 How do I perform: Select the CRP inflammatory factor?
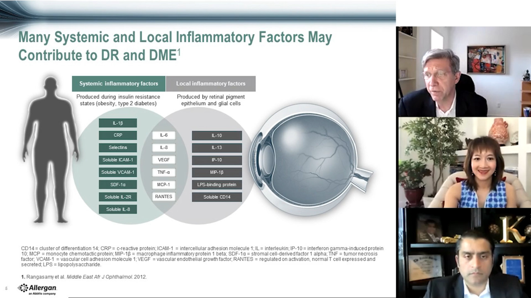click(118, 135)
